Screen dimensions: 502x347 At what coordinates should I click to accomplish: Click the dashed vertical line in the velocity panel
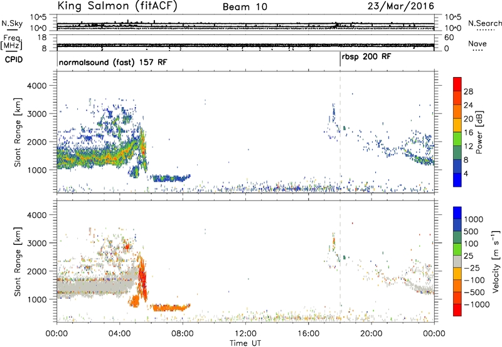pos(340,262)
